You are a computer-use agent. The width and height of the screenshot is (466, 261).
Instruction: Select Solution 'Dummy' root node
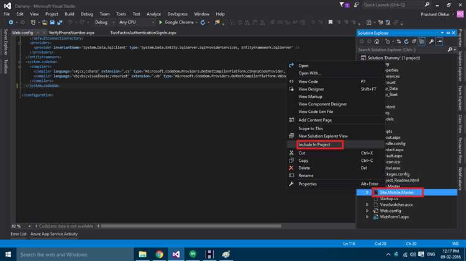point(394,58)
